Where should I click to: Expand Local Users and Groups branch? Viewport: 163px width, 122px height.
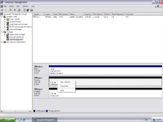pos(5,24)
